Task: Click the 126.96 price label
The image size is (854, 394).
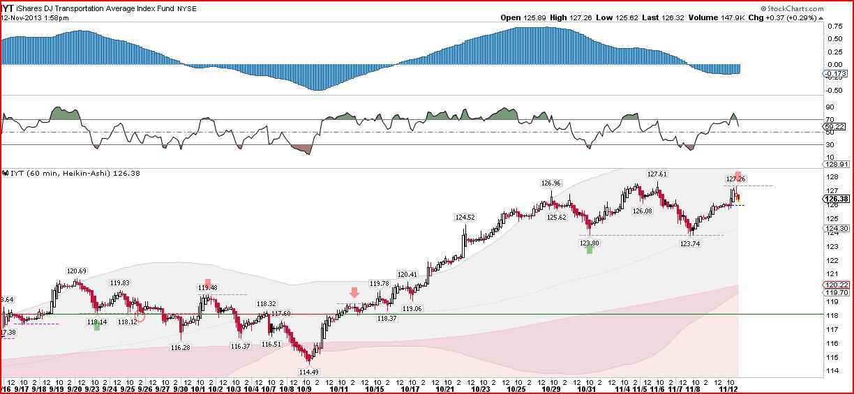Action: pyautogui.click(x=550, y=183)
